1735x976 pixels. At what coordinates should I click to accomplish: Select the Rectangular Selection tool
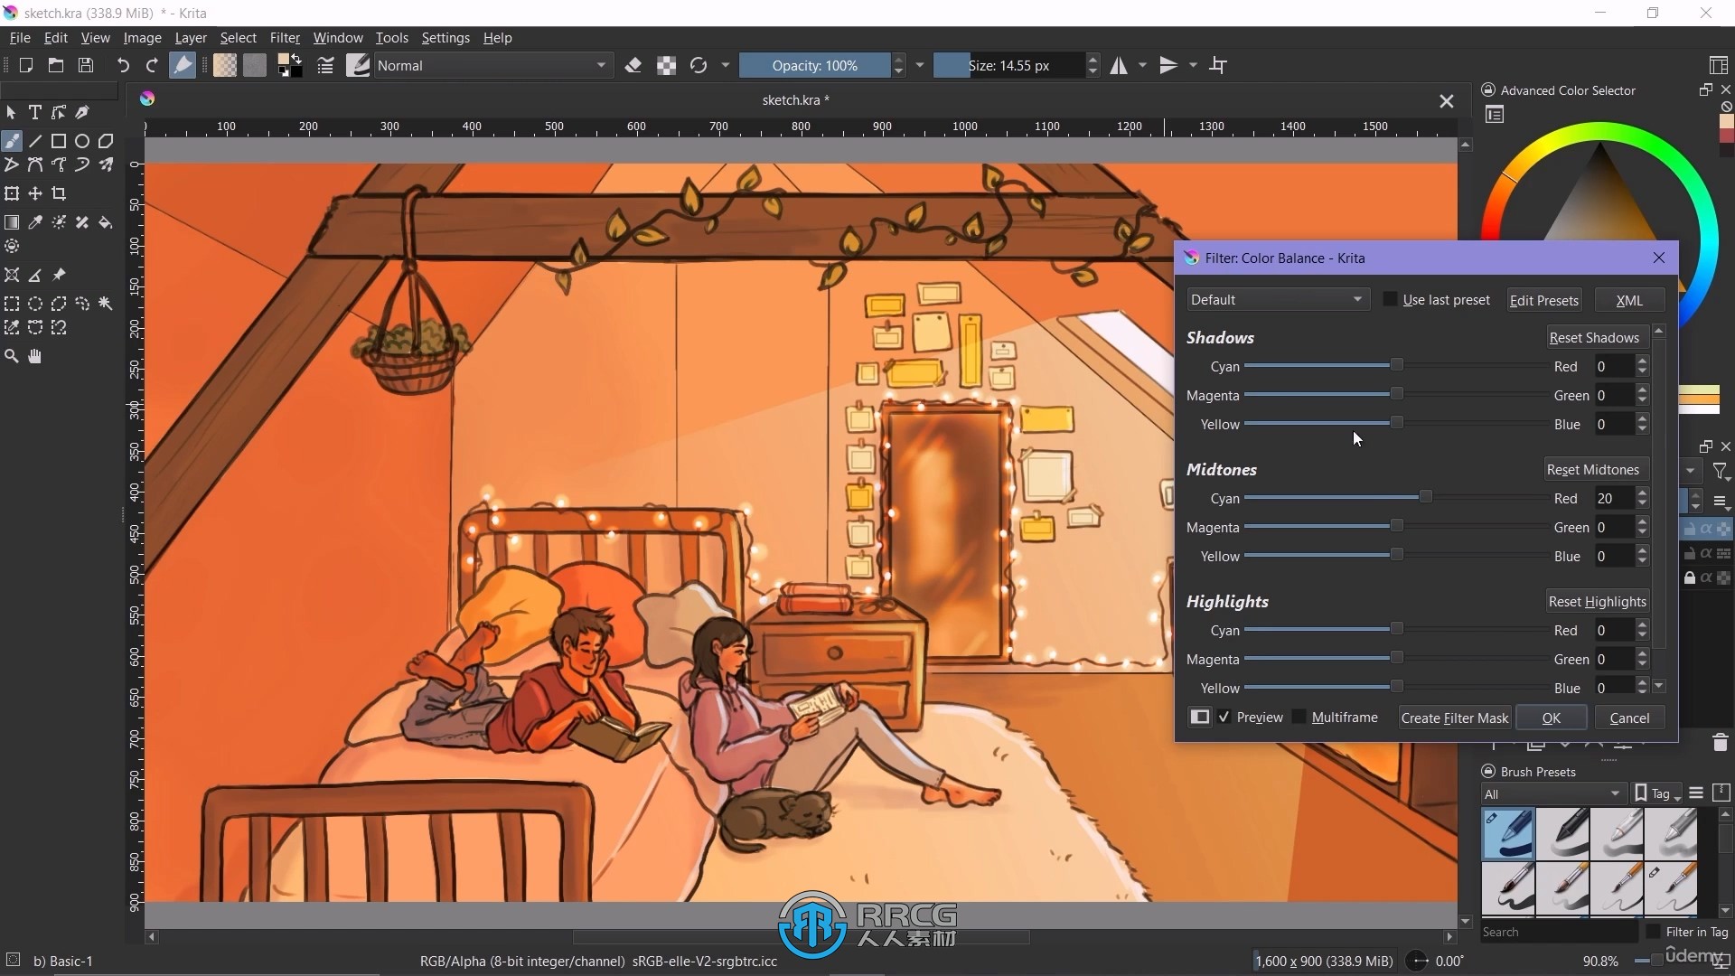click(x=12, y=304)
